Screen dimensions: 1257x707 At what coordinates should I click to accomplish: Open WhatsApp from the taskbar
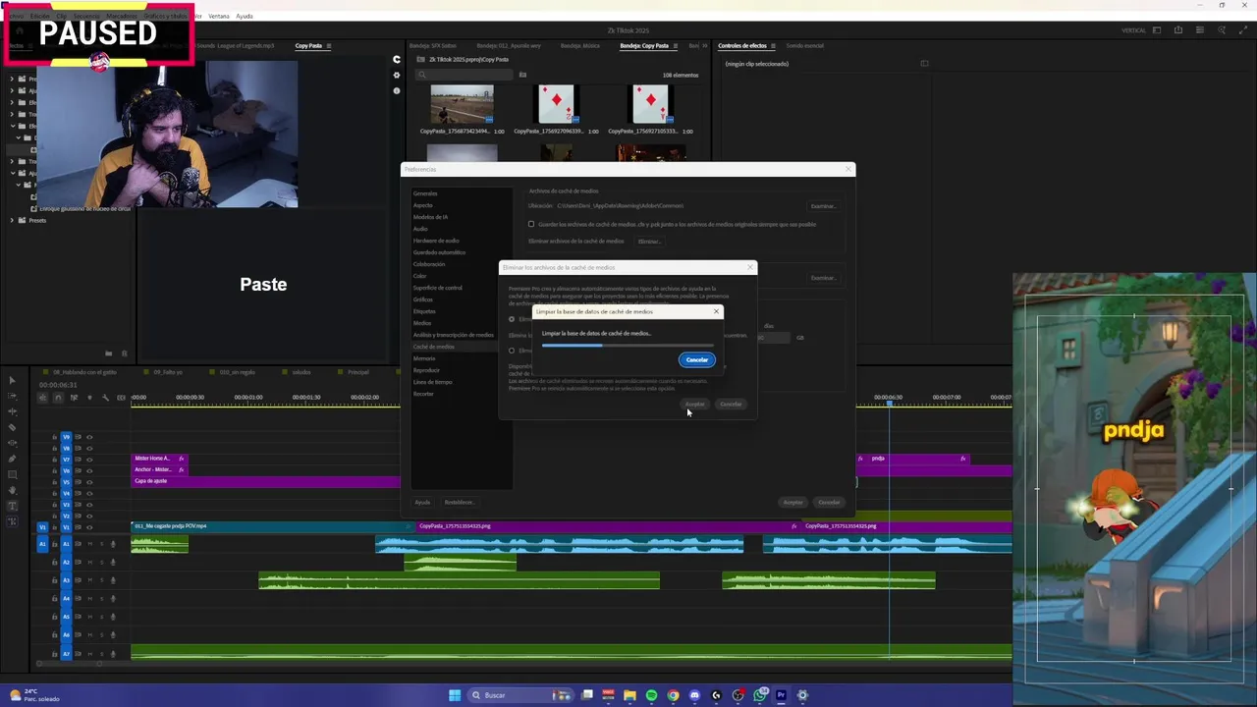point(759,695)
